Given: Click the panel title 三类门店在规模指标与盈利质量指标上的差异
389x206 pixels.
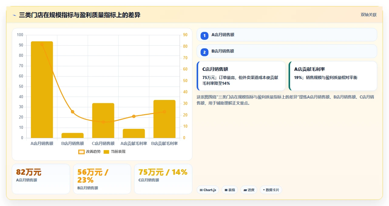Looking at the screenshot, I should point(79,15).
